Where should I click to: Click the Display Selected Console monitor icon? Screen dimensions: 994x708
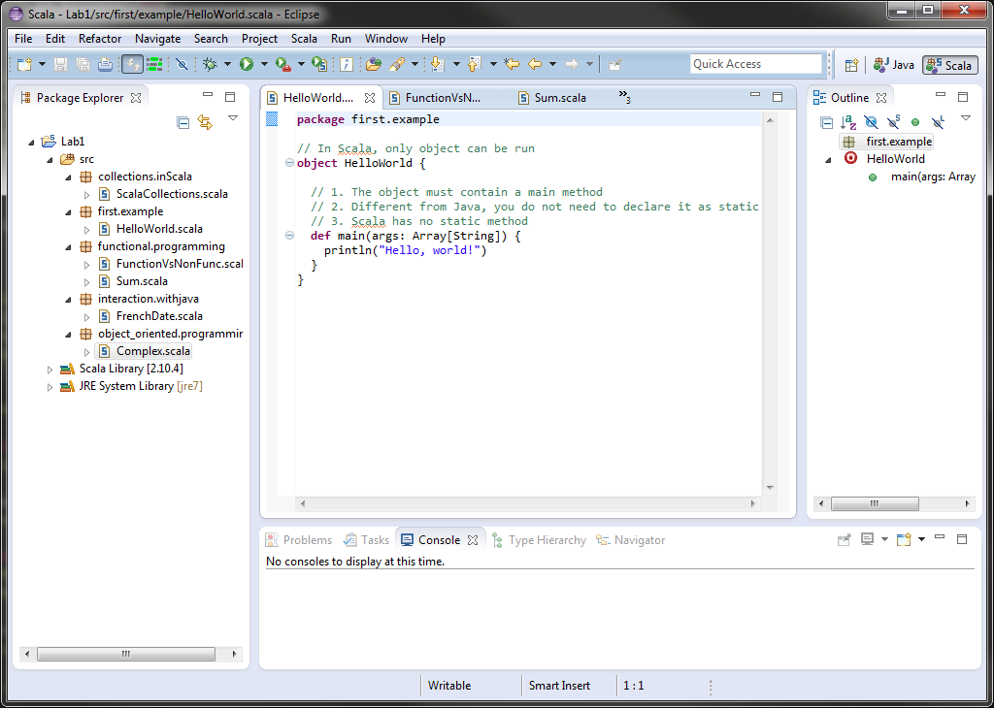867,539
